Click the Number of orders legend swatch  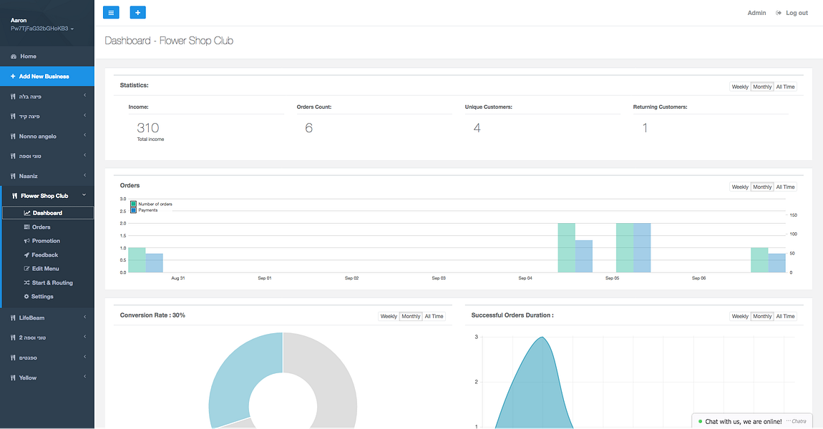(x=133, y=204)
